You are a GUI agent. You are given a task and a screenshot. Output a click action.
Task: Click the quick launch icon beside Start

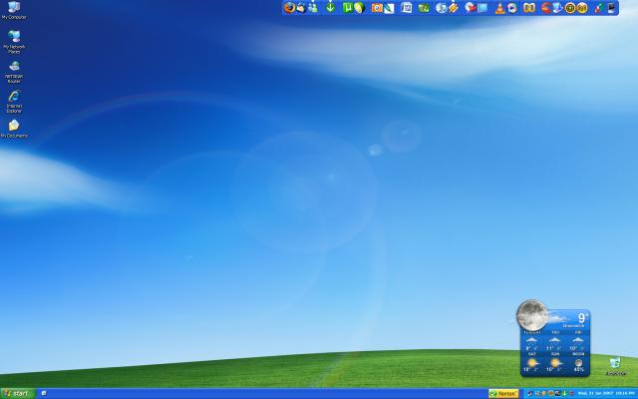coord(44,393)
